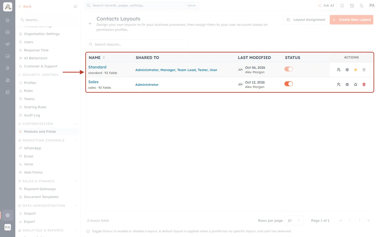
Task: Collapse the Sales & Finance section
Action: click(x=76, y=181)
